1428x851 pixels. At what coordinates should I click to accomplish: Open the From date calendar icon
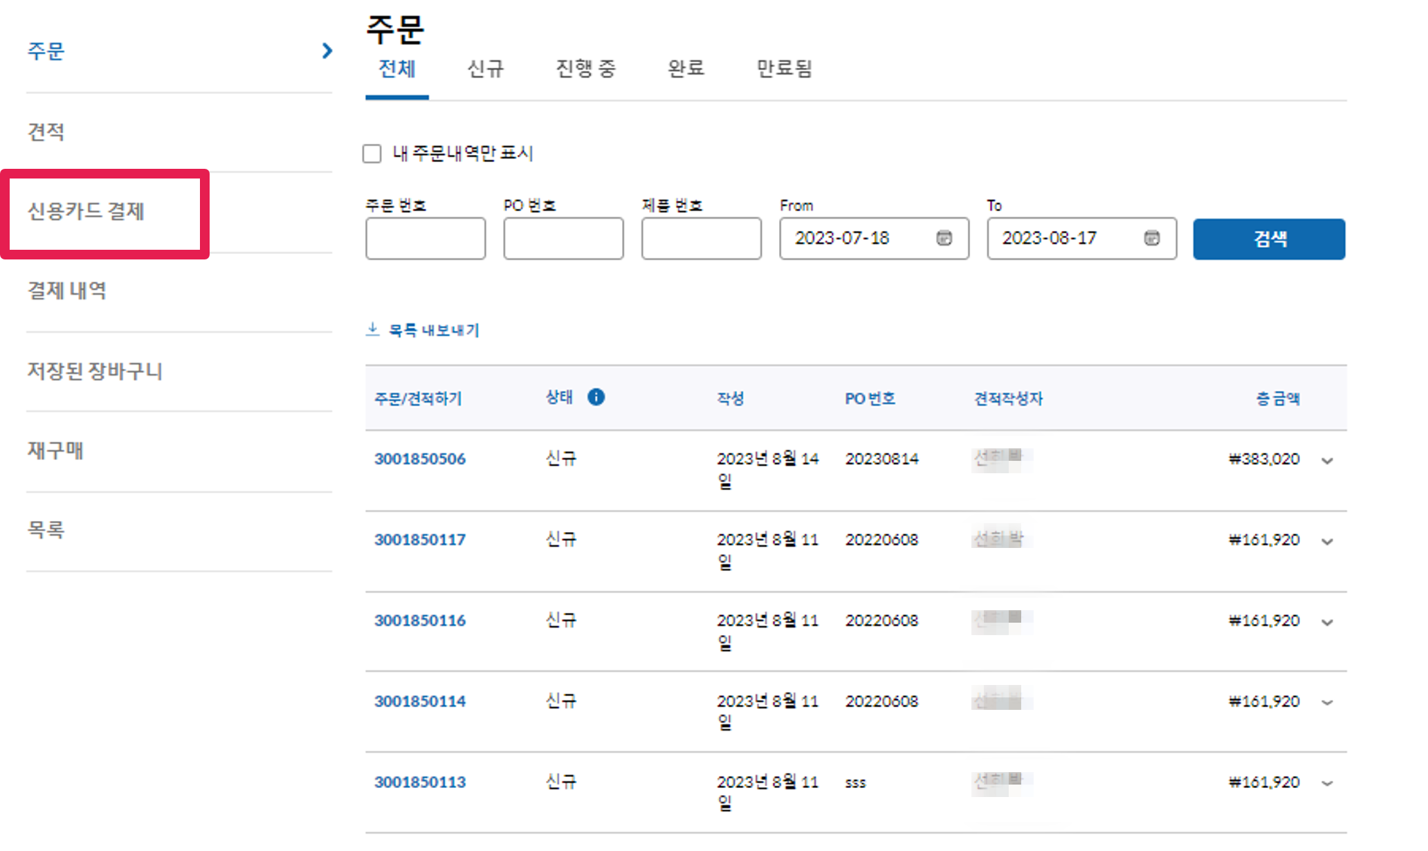click(944, 238)
